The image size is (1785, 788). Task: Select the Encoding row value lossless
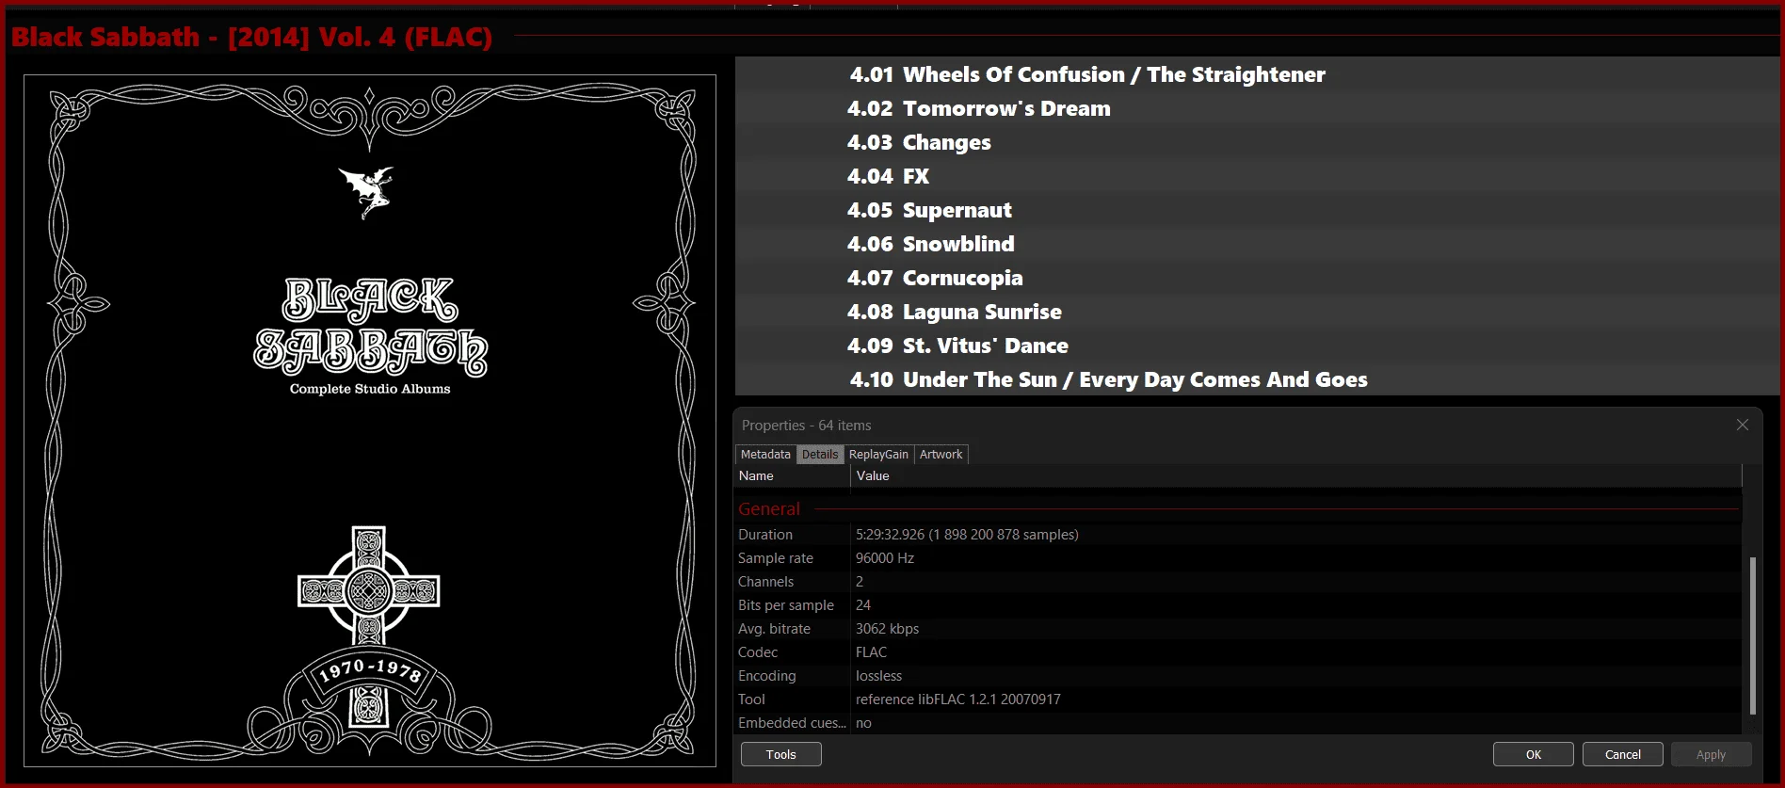[x=878, y=675]
